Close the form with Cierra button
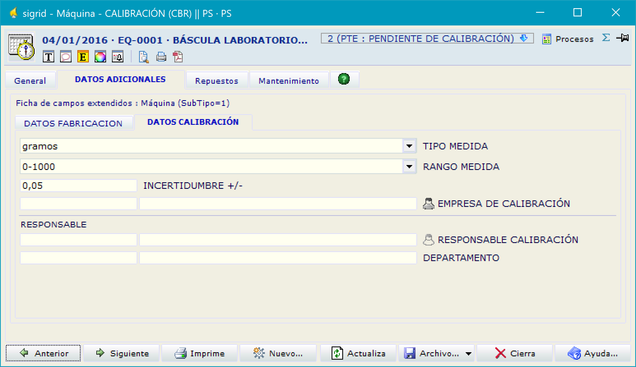 point(515,353)
